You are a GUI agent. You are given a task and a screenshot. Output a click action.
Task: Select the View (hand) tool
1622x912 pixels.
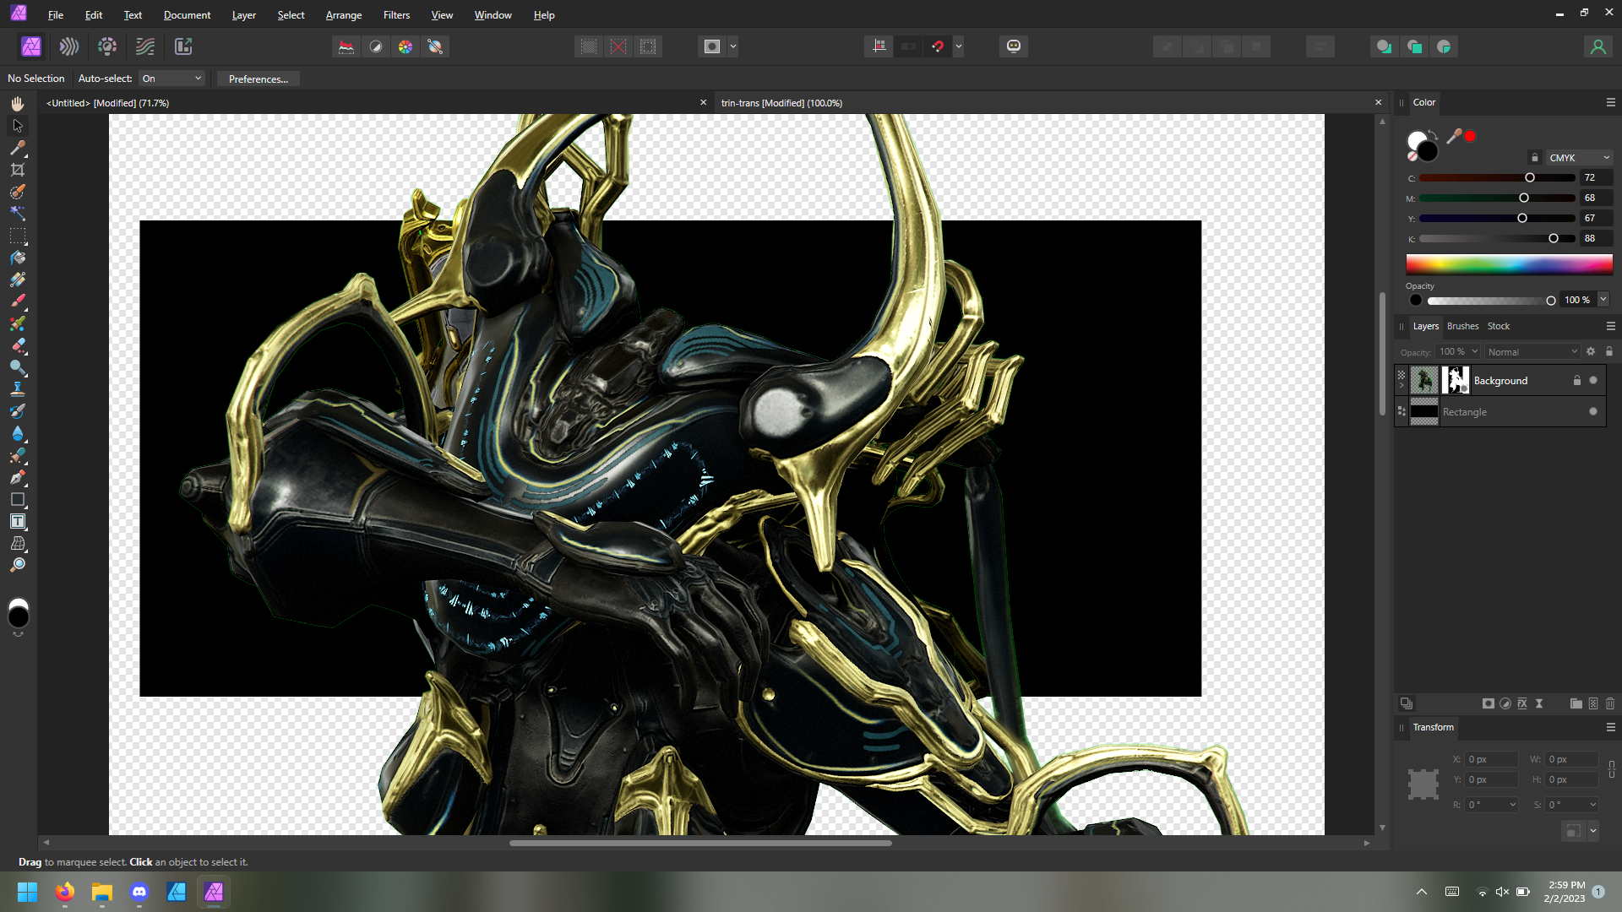(18, 103)
